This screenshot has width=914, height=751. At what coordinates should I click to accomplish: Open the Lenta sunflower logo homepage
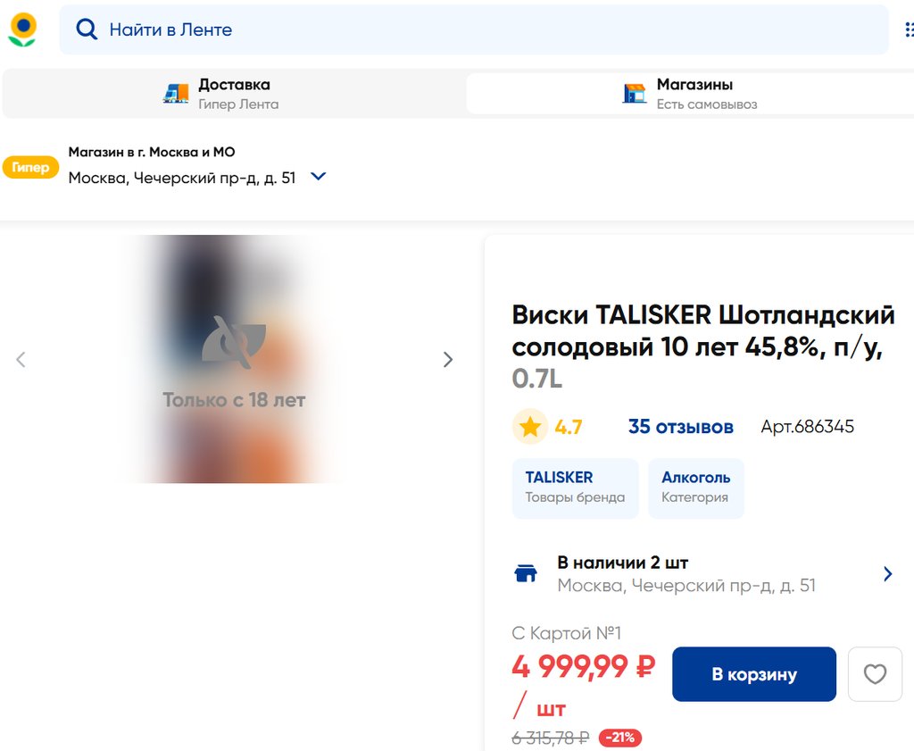[22, 29]
